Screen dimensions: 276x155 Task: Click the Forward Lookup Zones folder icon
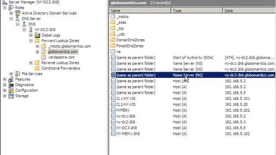(x=37, y=40)
